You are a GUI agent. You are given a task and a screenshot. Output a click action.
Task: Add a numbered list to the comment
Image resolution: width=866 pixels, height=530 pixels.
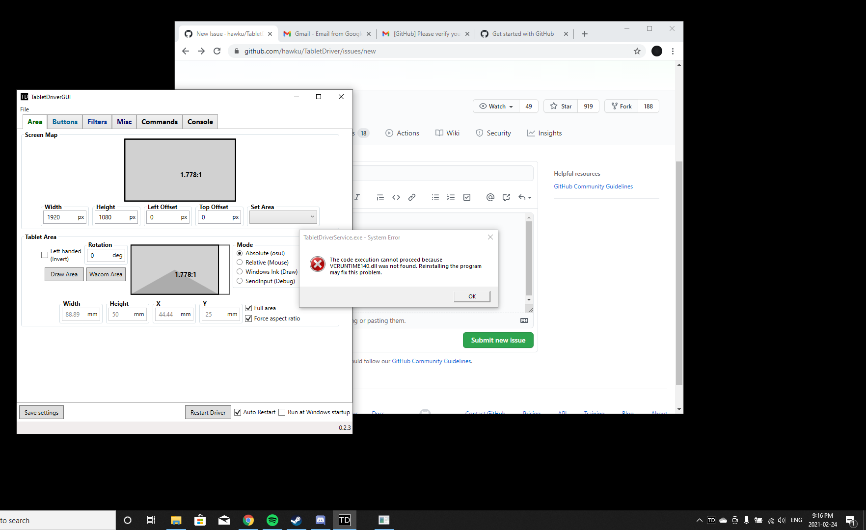tap(451, 197)
